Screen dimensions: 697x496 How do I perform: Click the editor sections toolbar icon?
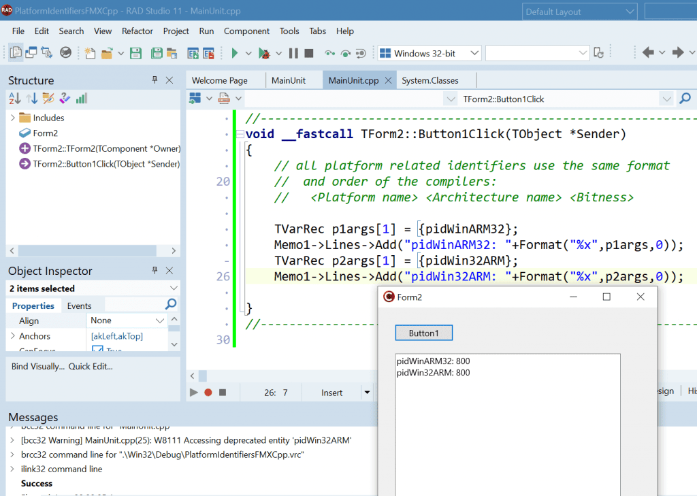pyautogui.click(x=195, y=98)
